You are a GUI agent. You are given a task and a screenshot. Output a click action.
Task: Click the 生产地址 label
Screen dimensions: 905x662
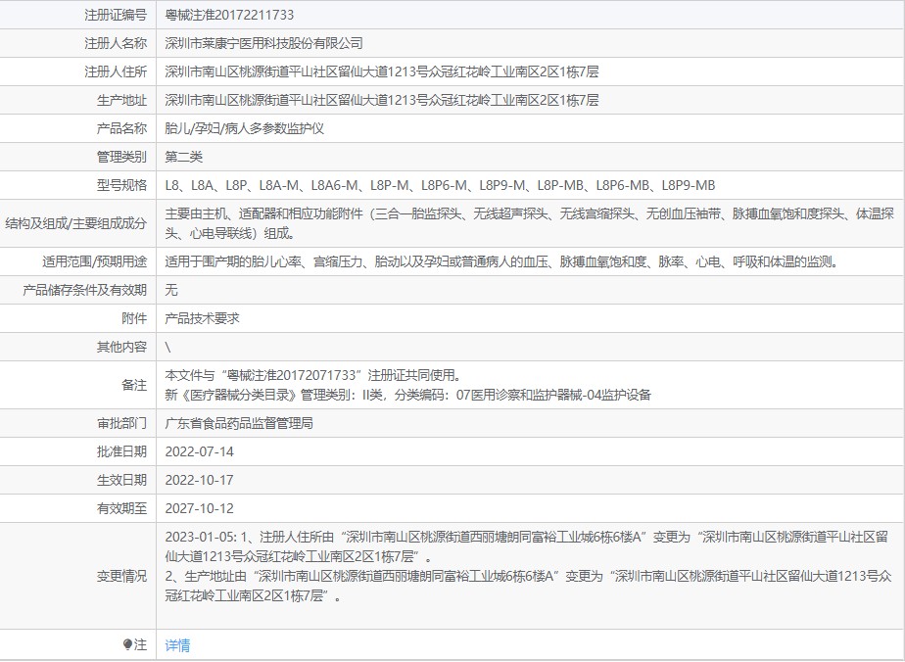point(121,100)
